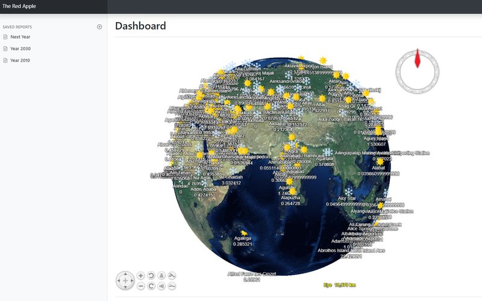Open the Next Year saved report
The height and width of the screenshot is (301, 482).
click(20, 37)
